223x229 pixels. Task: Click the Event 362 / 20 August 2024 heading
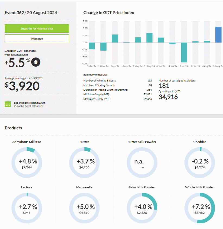(x=31, y=13)
